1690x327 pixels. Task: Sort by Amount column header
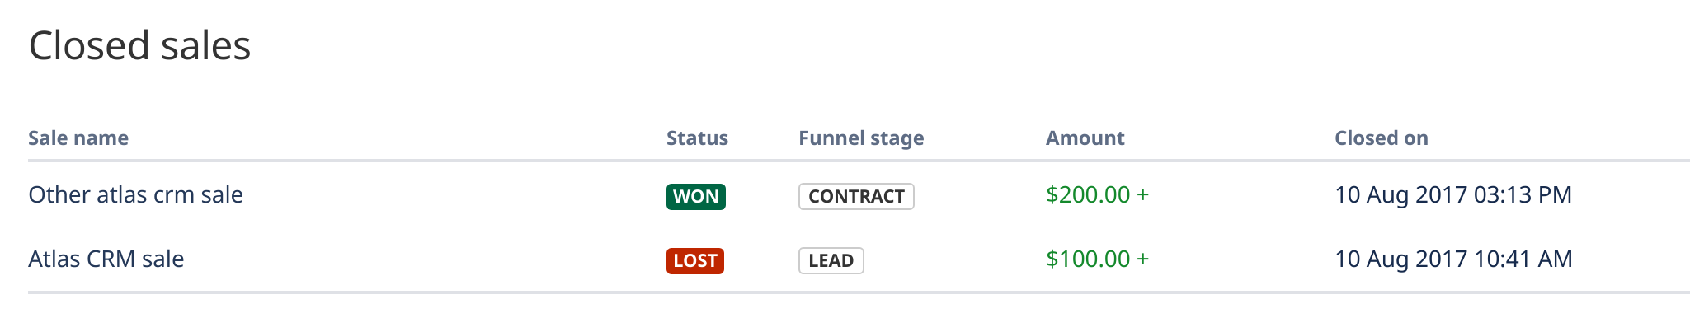tap(1085, 138)
